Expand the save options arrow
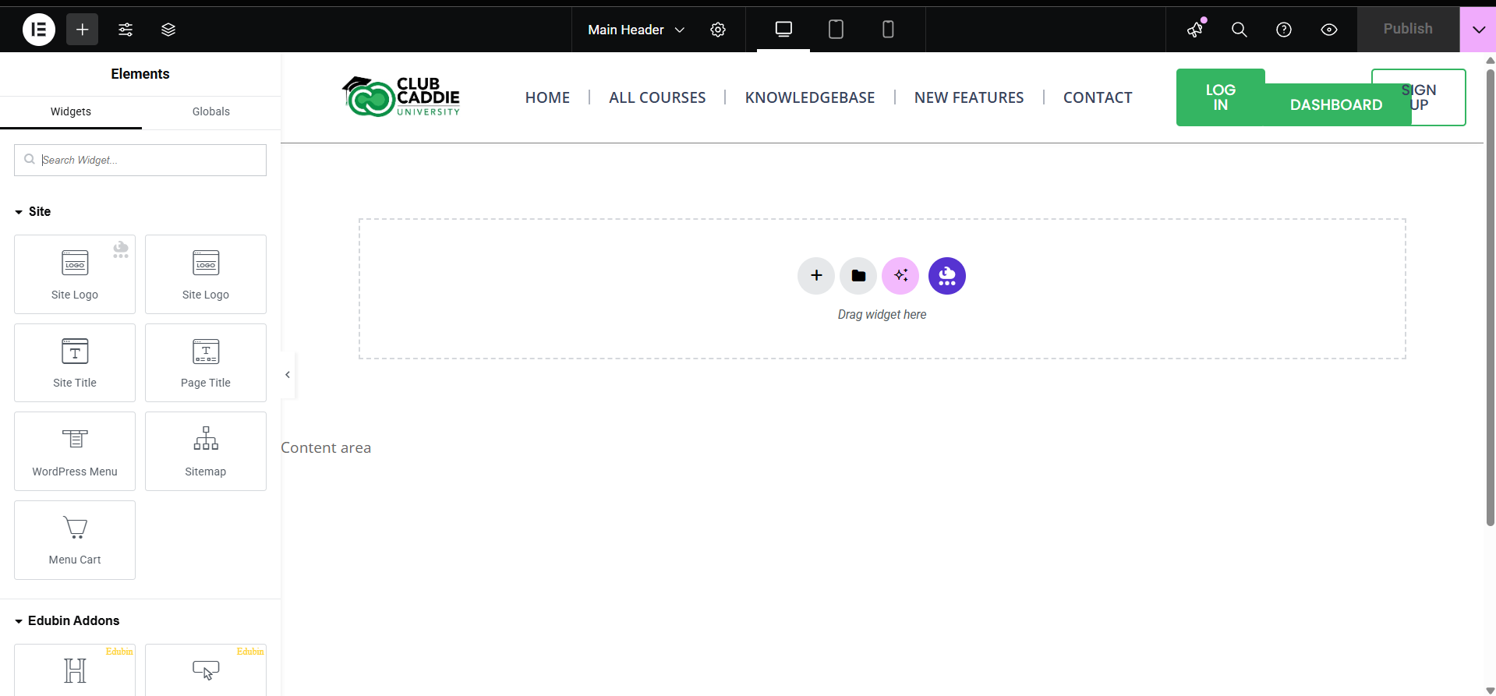 tap(1478, 30)
